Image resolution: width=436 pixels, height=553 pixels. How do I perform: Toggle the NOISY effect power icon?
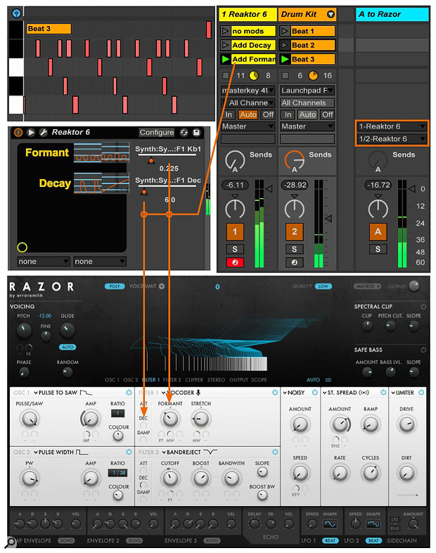(314, 392)
